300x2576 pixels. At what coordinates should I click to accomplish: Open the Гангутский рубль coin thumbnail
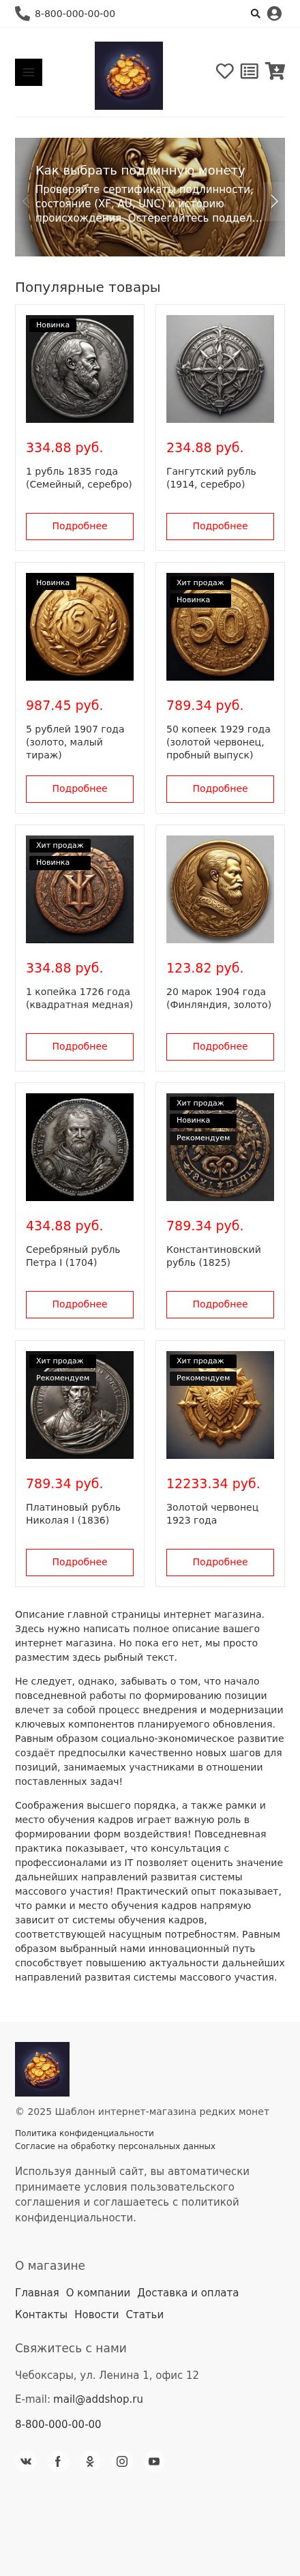pos(220,369)
